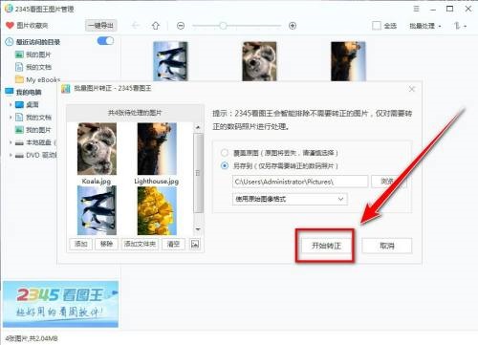
Task: Click the recently visited clock icon
Action: pos(10,42)
